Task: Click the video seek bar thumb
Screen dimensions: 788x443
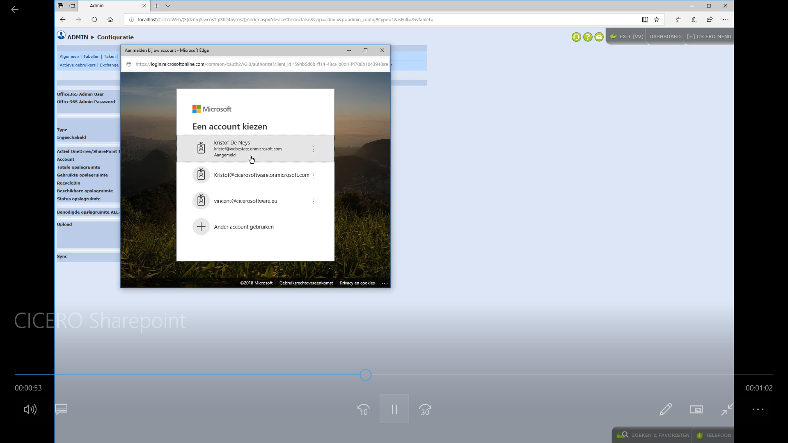Action: (366, 375)
